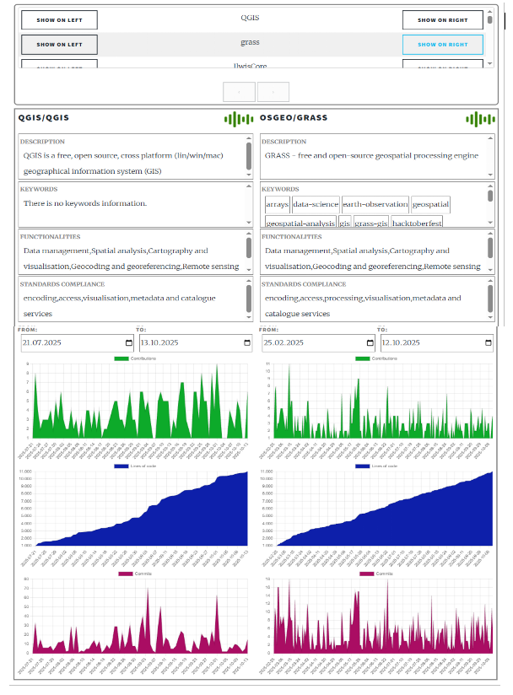
Task: Toggle Commits legend in the QGIS chart
Action: [135, 574]
